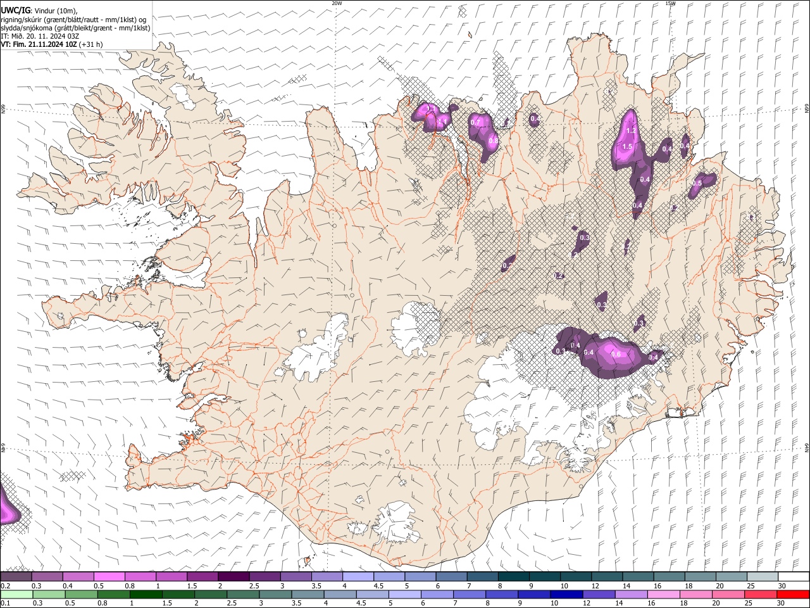Click the 'VT: Fim. 21.11.2024 10Z (+31 h)' text
Image resolution: width=810 pixels, height=608 pixels.
52,44
